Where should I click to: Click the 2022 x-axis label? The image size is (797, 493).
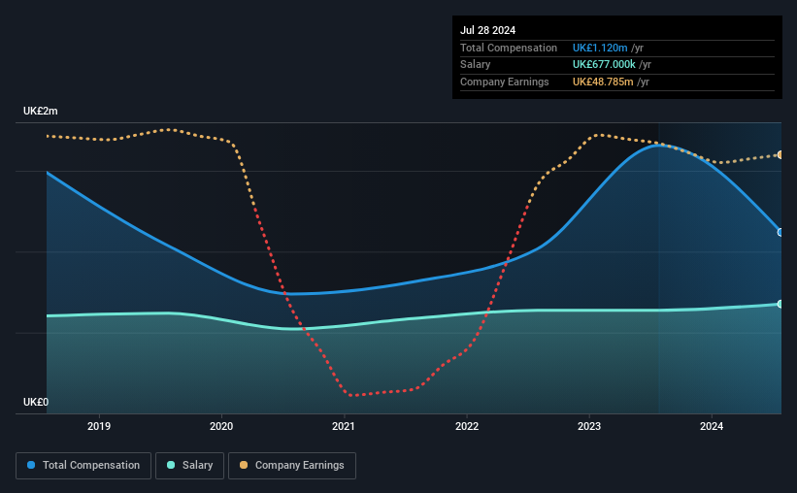[x=467, y=426]
